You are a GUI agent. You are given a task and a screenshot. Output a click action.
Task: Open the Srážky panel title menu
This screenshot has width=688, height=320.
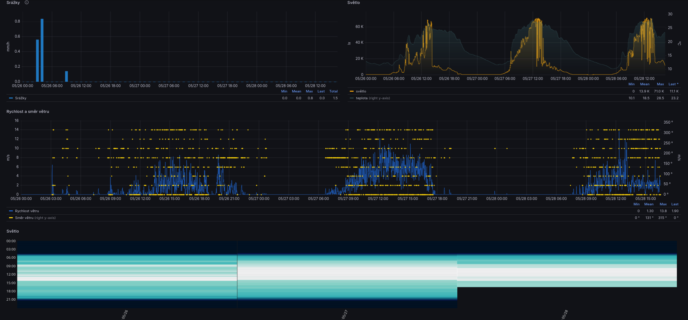tap(13, 3)
